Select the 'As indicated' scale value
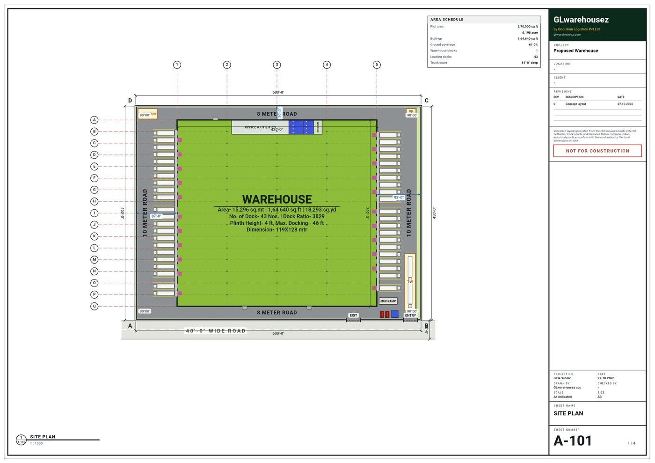Image resolution: width=655 pixels, height=463 pixels. pyautogui.click(x=562, y=397)
